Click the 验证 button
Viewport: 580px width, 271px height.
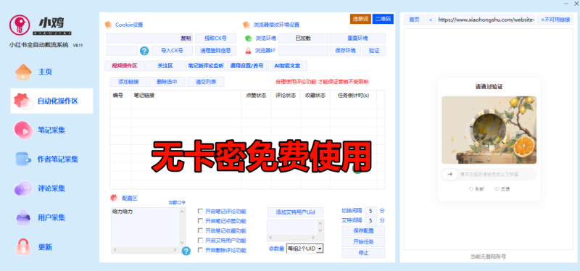coord(374,51)
